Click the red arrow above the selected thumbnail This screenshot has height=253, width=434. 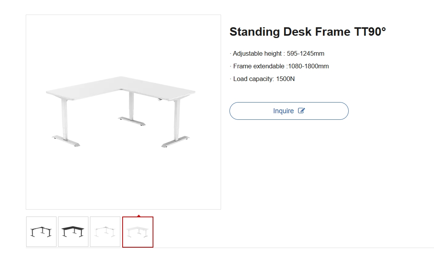(138, 216)
